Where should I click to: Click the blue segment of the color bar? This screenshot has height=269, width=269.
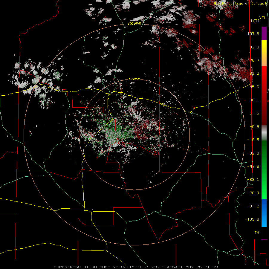click(264, 213)
